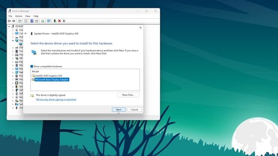Click the Have Disk... button
278x156 pixels.
[x=128, y=95]
